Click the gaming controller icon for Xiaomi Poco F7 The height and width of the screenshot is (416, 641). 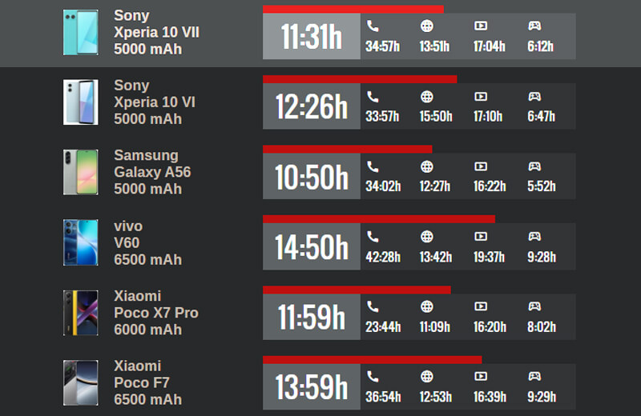coord(534,377)
